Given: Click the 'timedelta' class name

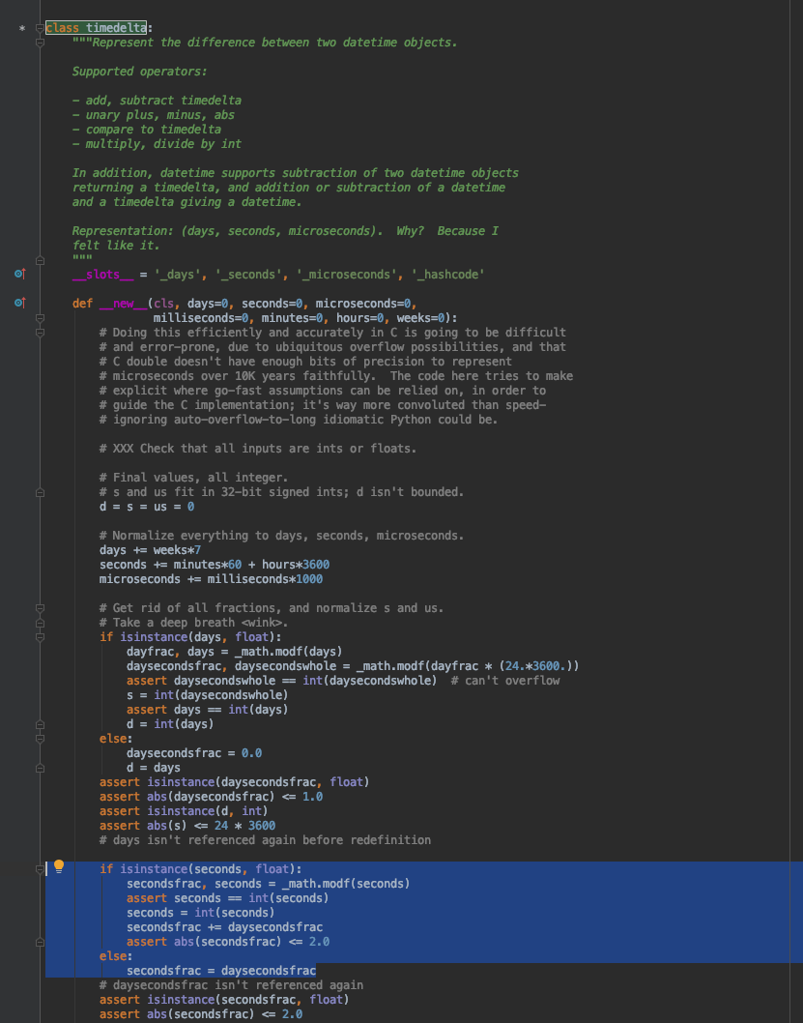Looking at the screenshot, I should [116, 27].
